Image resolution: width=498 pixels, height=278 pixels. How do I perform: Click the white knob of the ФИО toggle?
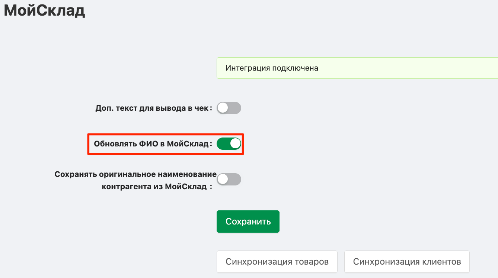[235, 143]
